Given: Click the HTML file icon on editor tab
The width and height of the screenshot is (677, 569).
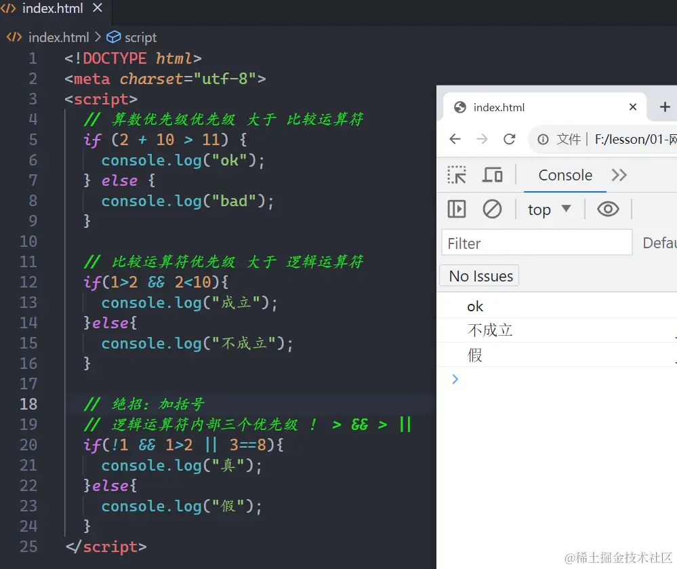Looking at the screenshot, I should 8,7.
